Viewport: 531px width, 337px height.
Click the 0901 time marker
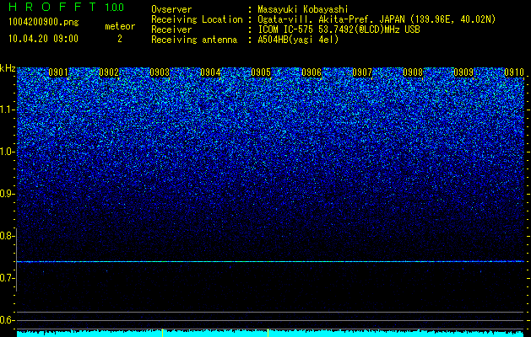click(x=58, y=72)
